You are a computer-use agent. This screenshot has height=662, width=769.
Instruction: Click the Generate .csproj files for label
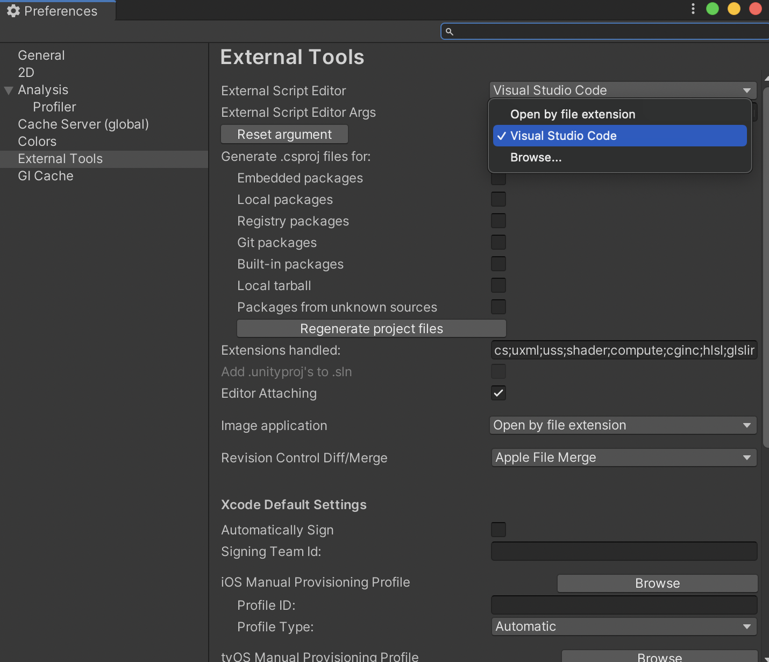(x=296, y=157)
